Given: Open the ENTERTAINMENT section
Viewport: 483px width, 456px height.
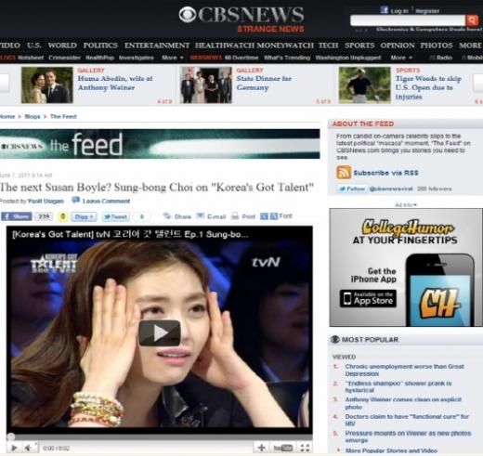Looking at the screenshot, I should tap(157, 46).
